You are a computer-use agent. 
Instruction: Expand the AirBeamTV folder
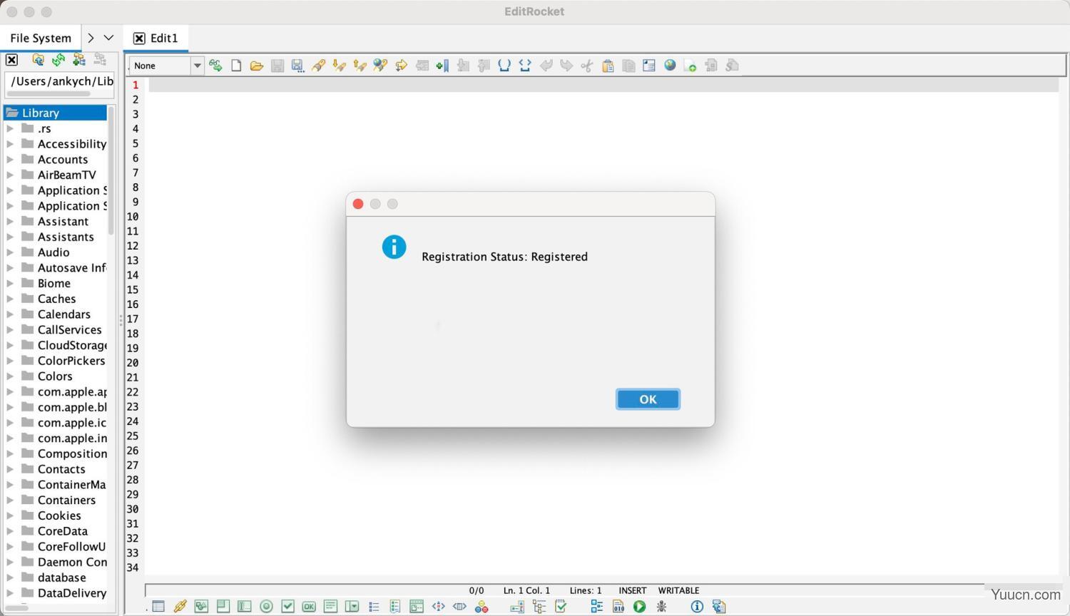10,175
